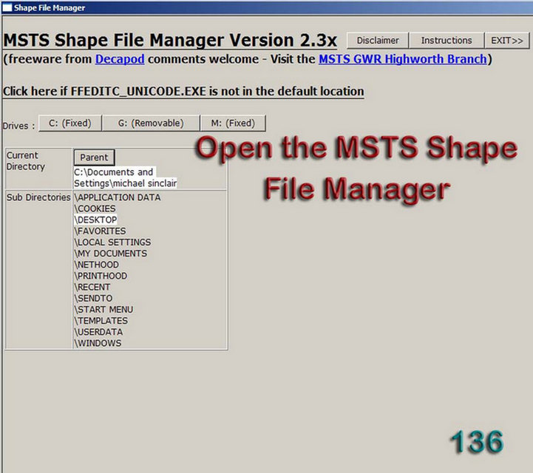
Task: Click the EXIT>> button
Action: 506,41
